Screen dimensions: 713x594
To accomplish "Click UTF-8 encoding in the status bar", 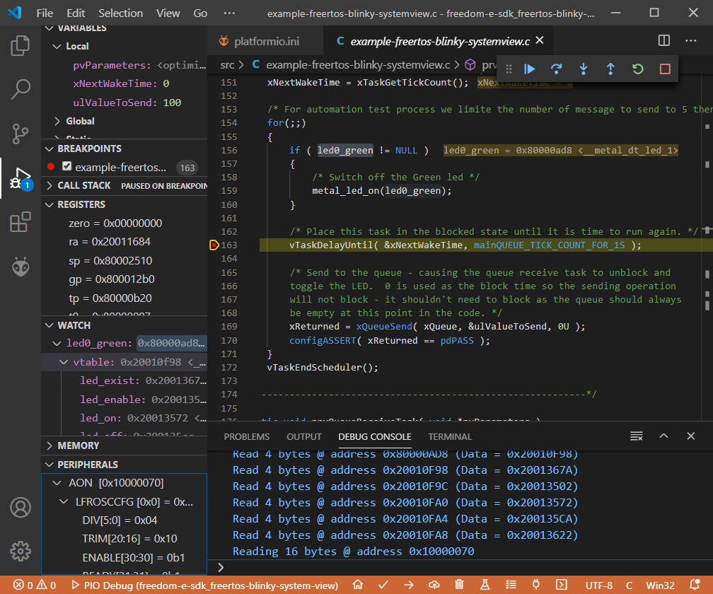I will (600, 586).
